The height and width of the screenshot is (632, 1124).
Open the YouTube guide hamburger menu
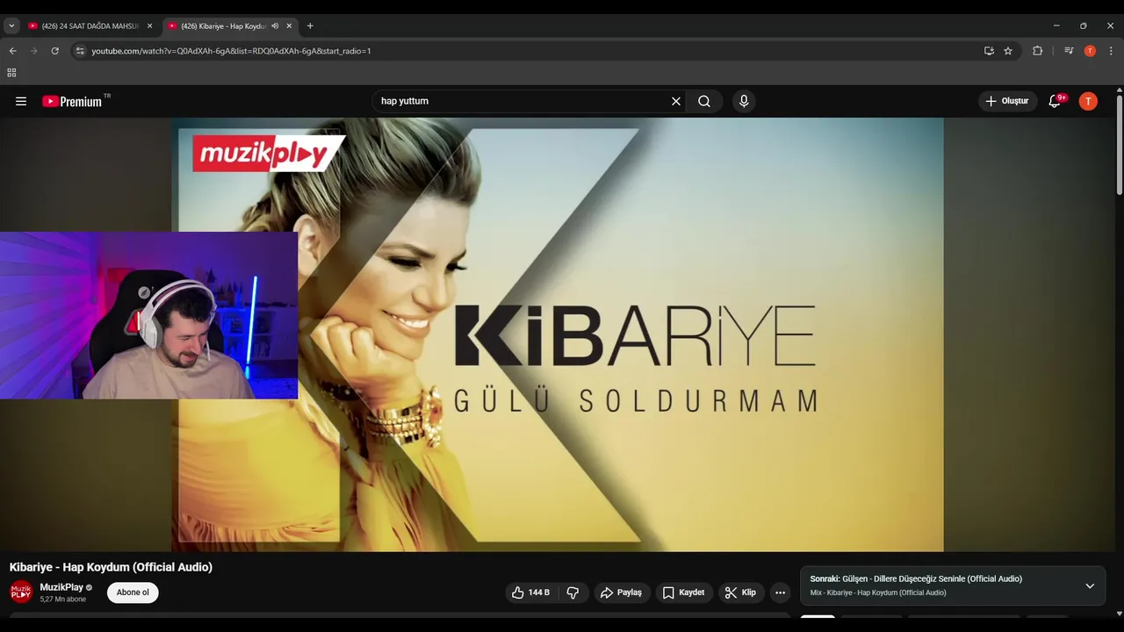[x=21, y=101]
